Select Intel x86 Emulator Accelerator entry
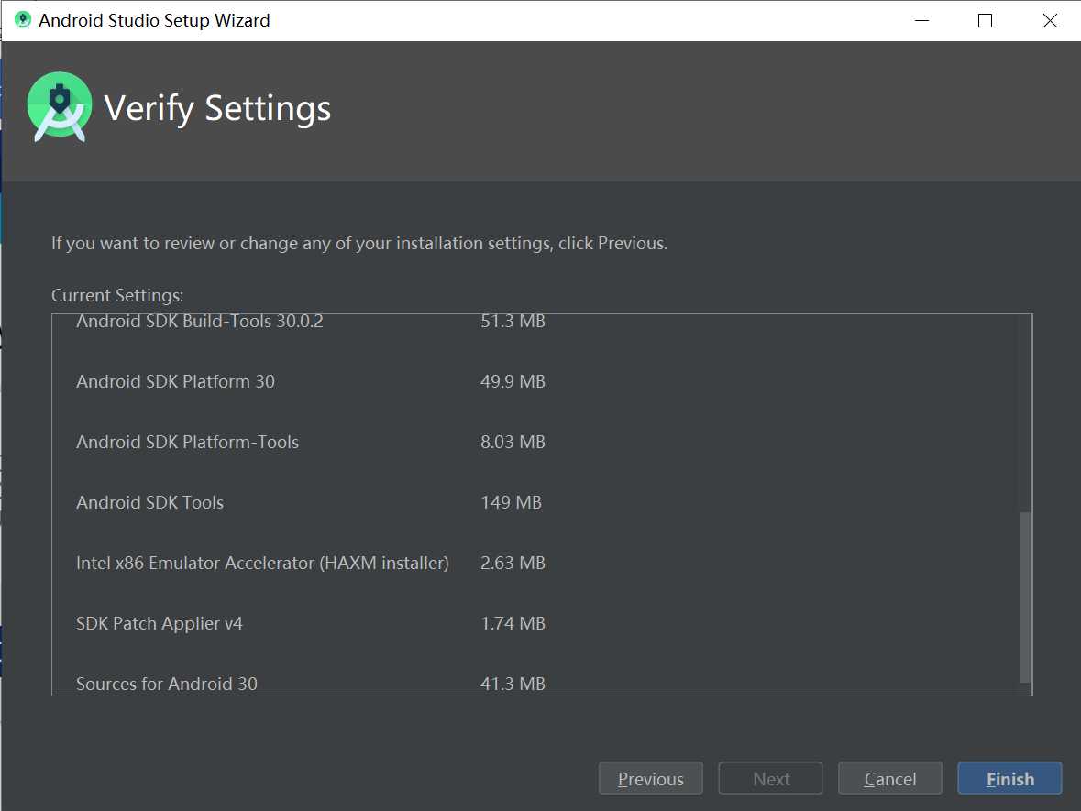Viewport: 1081px width, 811px height. coord(262,563)
